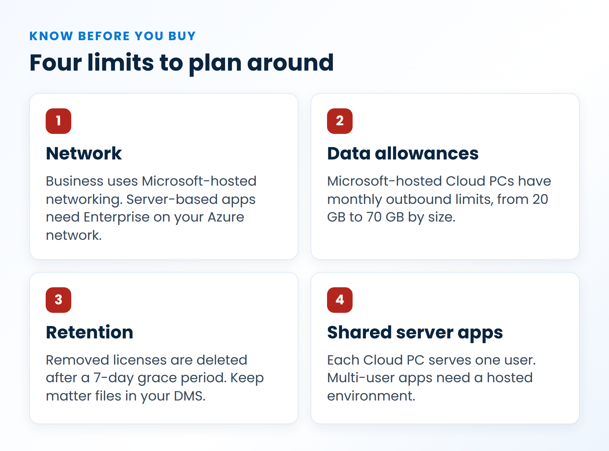
Task: Click the paragraph about monthly outbound limits
Action: (439, 199)
